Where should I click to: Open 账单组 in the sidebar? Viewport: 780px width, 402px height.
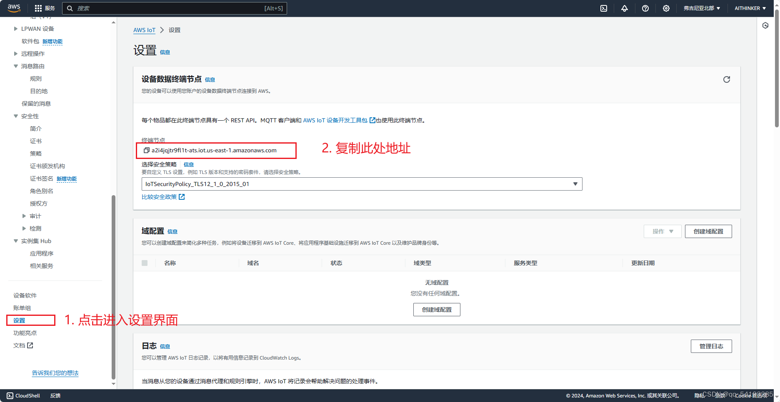coord(22,308)
